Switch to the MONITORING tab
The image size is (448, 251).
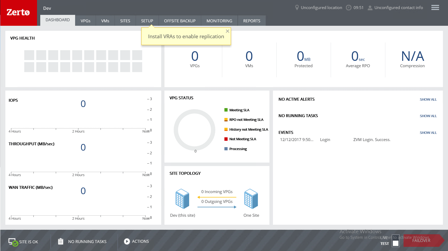point(219,20)
